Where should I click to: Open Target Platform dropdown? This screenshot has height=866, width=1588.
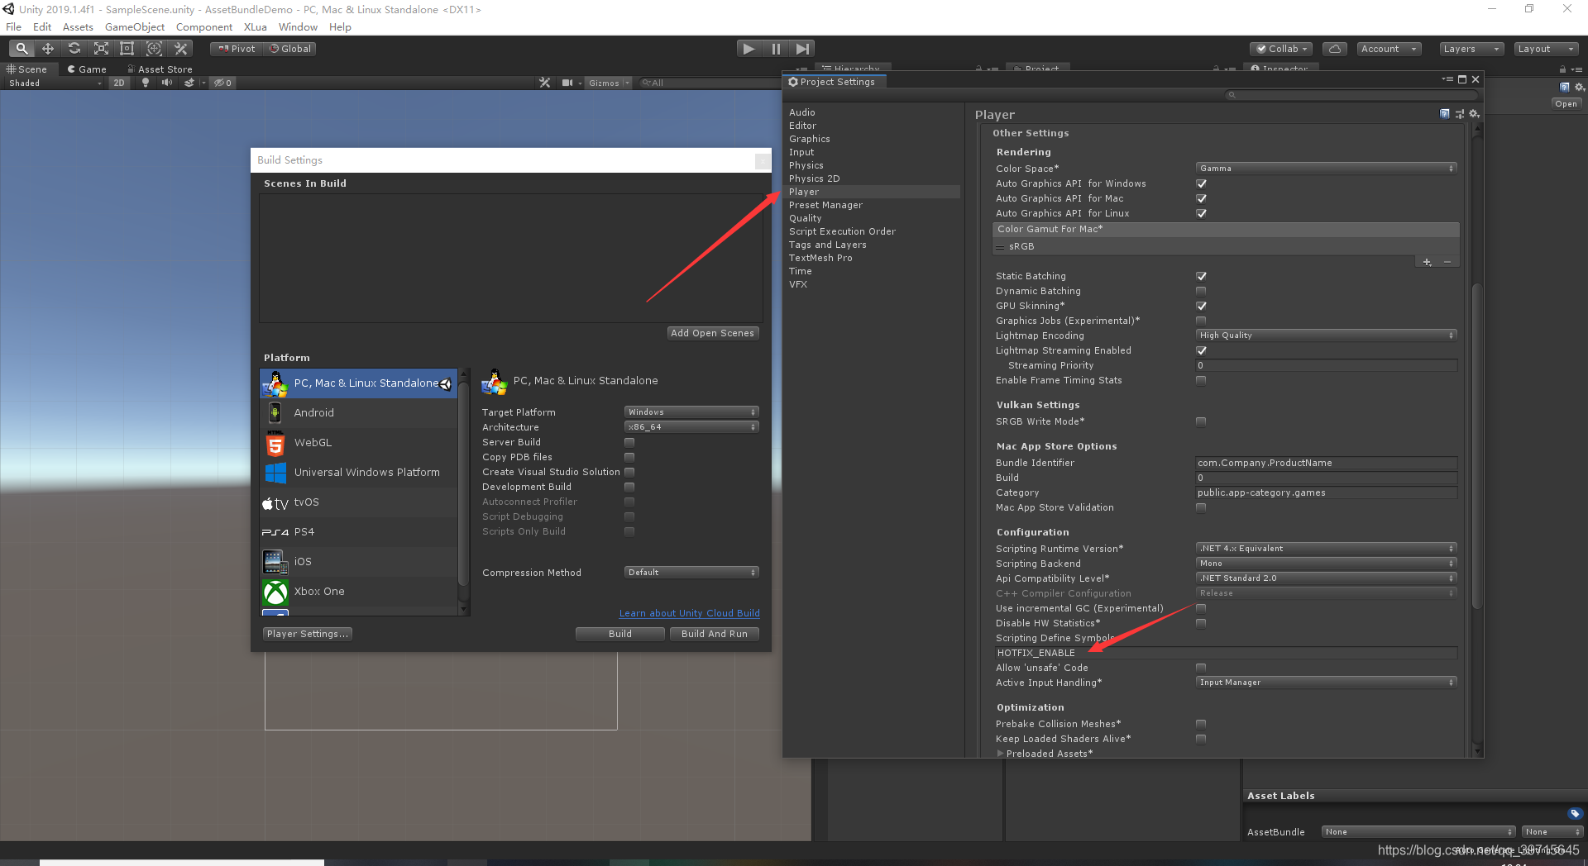[691, 412]
